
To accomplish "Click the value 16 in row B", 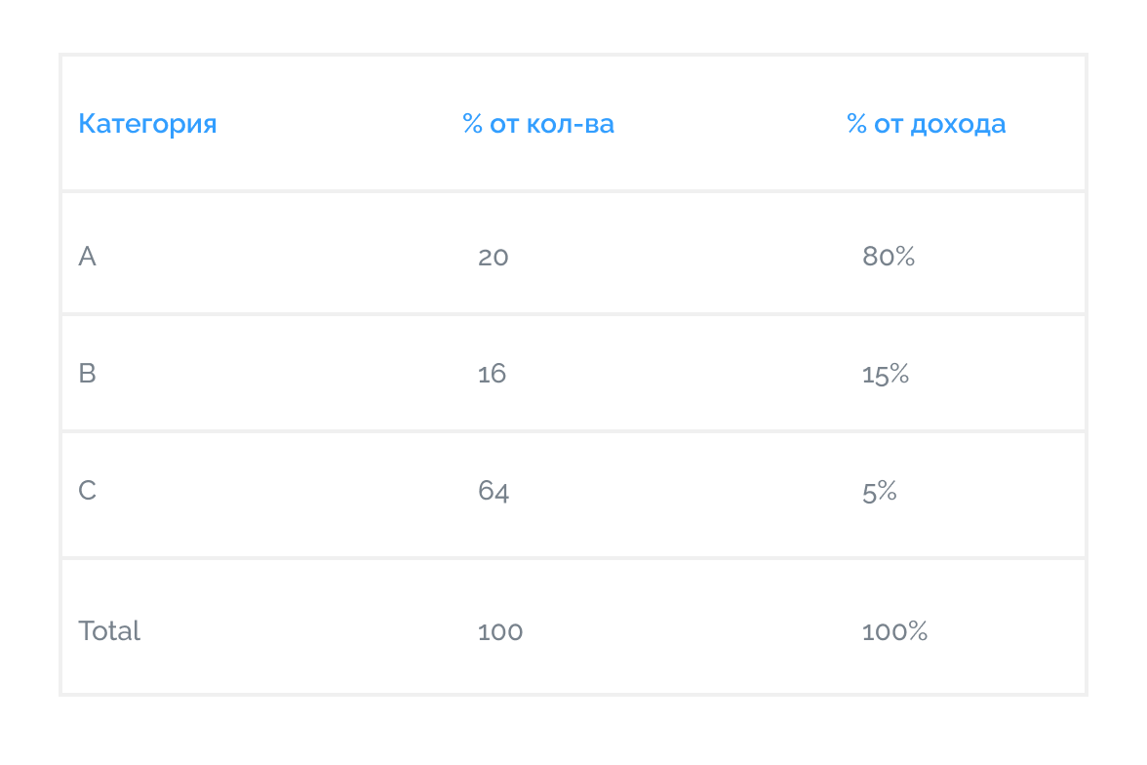I will (492, 374).
